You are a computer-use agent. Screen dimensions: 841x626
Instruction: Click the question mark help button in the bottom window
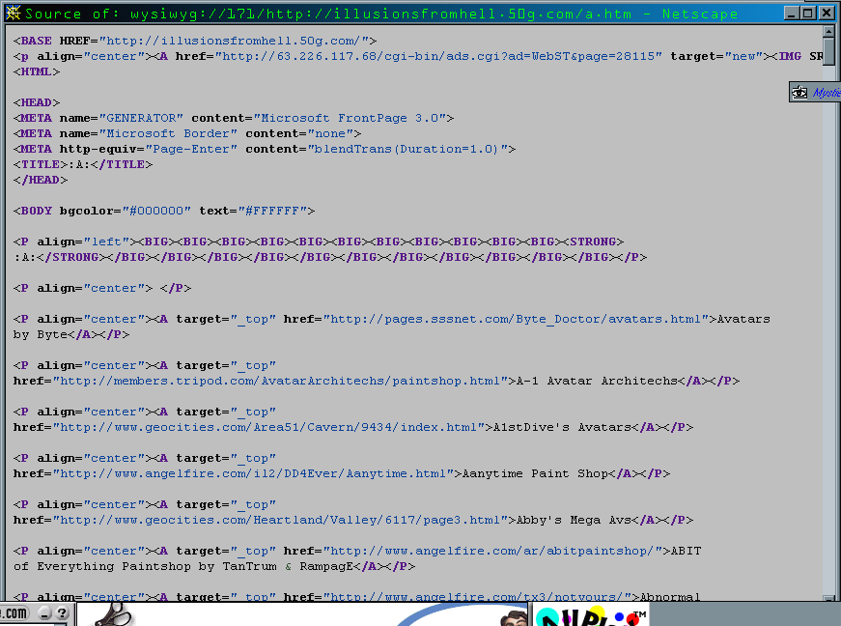tap(62, 612)
